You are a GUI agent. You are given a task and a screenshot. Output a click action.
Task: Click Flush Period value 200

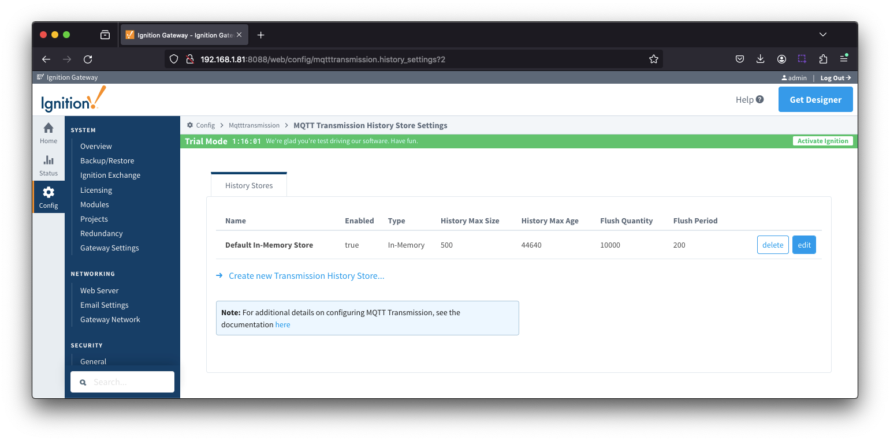coord(679,245)
